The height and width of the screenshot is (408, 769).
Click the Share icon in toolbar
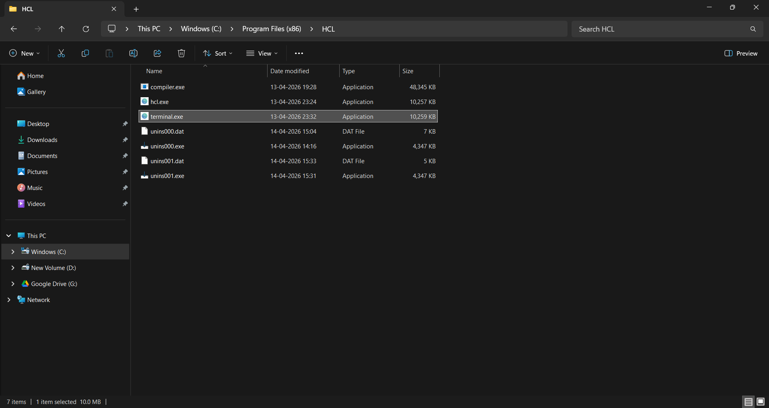157,53
